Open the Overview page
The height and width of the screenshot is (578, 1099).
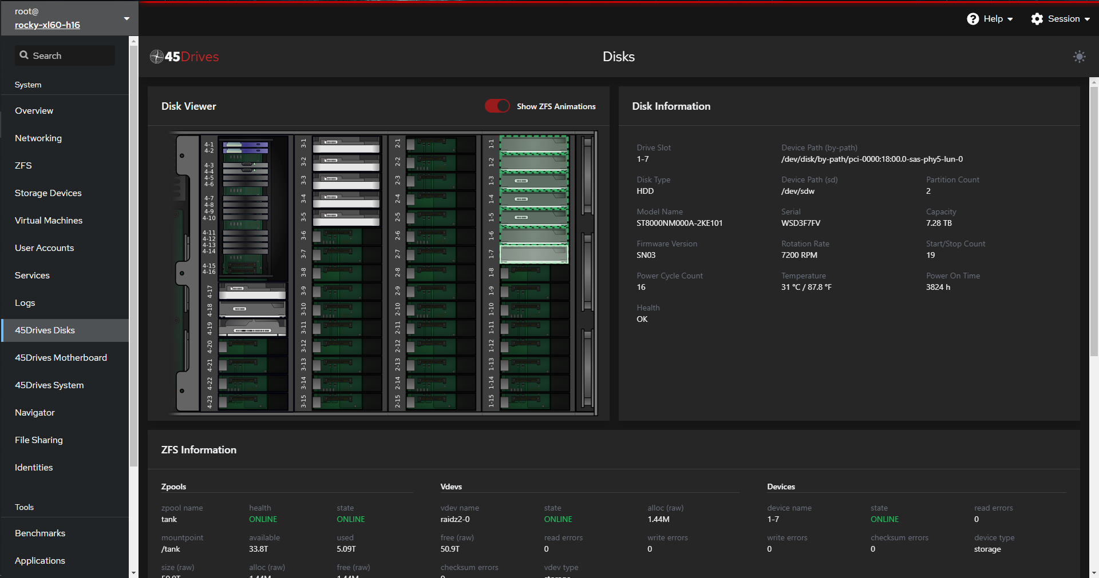coord(65,111)
